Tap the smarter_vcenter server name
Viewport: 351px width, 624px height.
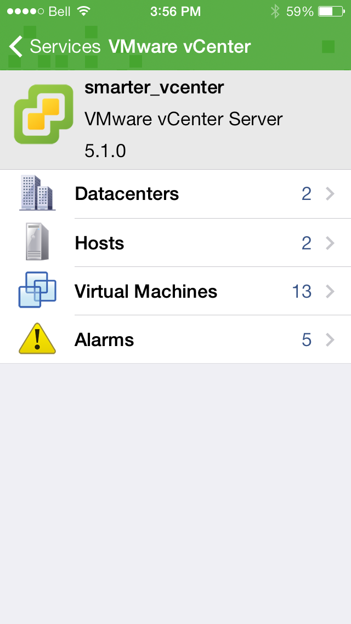154,87
